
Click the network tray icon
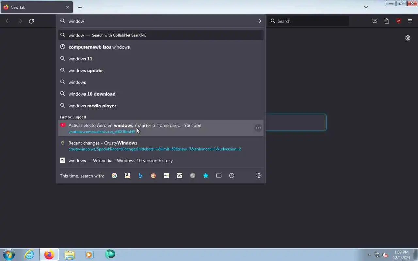pos(377,255)
